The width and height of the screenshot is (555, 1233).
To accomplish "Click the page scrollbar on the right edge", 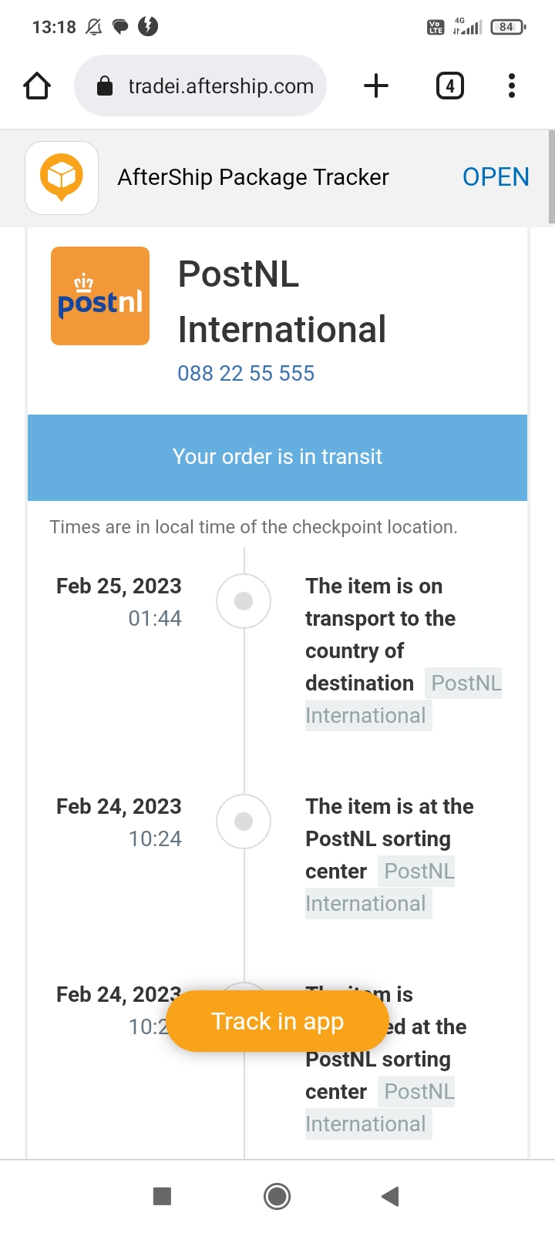I will coord(551,177).
